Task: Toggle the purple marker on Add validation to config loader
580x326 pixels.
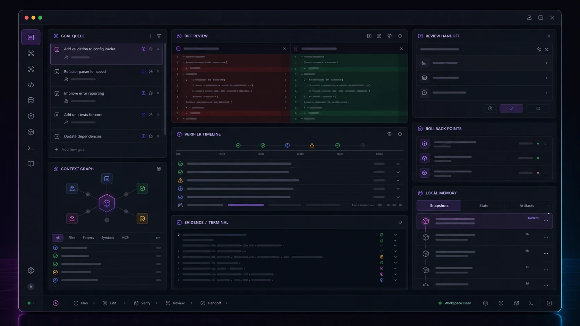Action: 143,49
